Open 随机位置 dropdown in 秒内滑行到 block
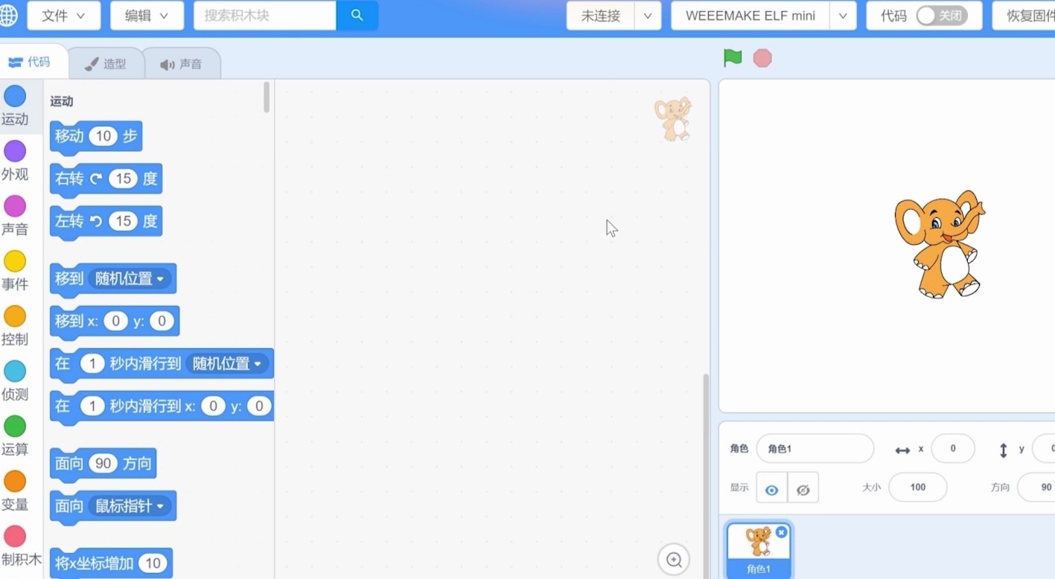The image size is (1055, 579). [227, 364]
